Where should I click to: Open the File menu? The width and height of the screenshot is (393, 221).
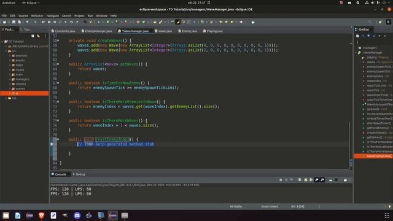click(x=4, y=15)
